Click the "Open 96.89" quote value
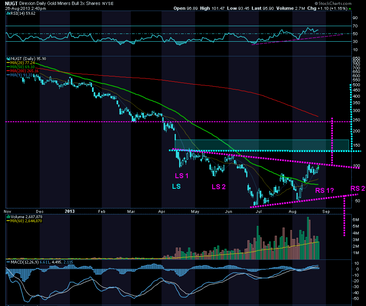This screenshot has height=306, width=366. coord(186,9)
